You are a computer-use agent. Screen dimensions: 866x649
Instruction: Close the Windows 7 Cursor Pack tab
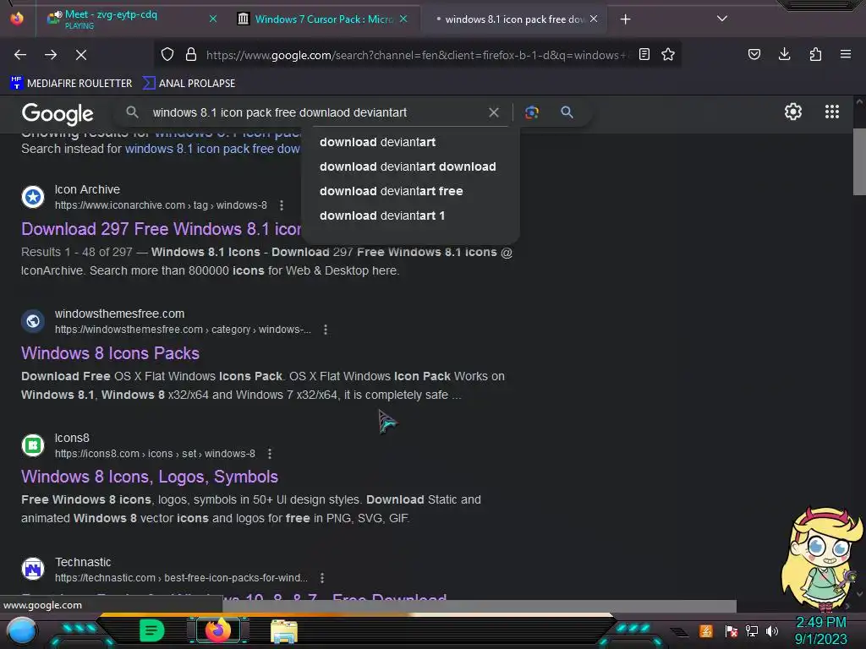point(403,19)
